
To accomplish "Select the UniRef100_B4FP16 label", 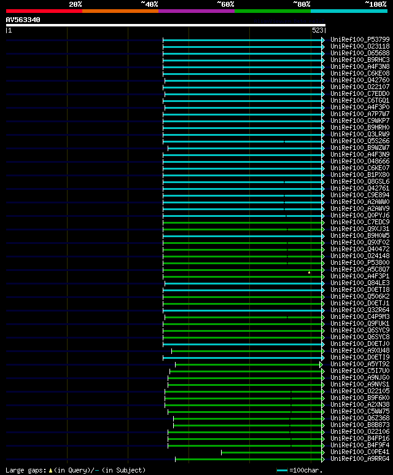I will point(360,439).
